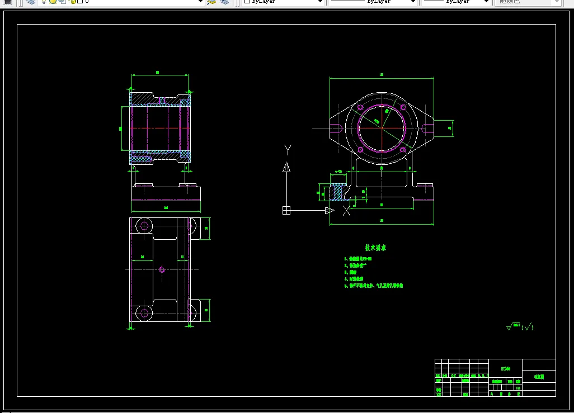Select the UCS origin square icon

click(x=286, y=210)
